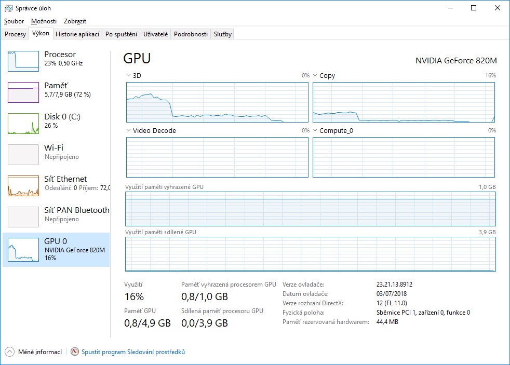Switch to the Podrobnosti tab
510x365 pixels.
(191, 34)
